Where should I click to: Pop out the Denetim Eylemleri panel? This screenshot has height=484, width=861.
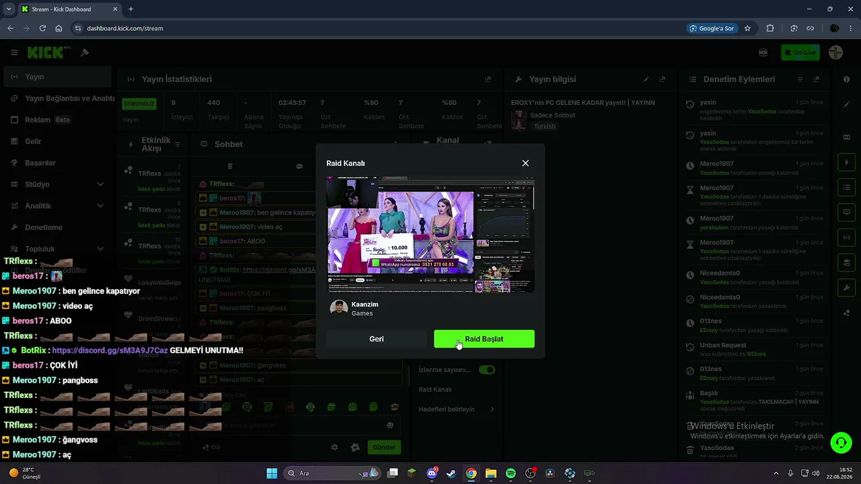point(816,79)
